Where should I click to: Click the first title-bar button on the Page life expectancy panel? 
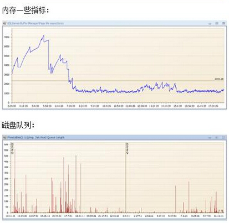click(210, 23)
